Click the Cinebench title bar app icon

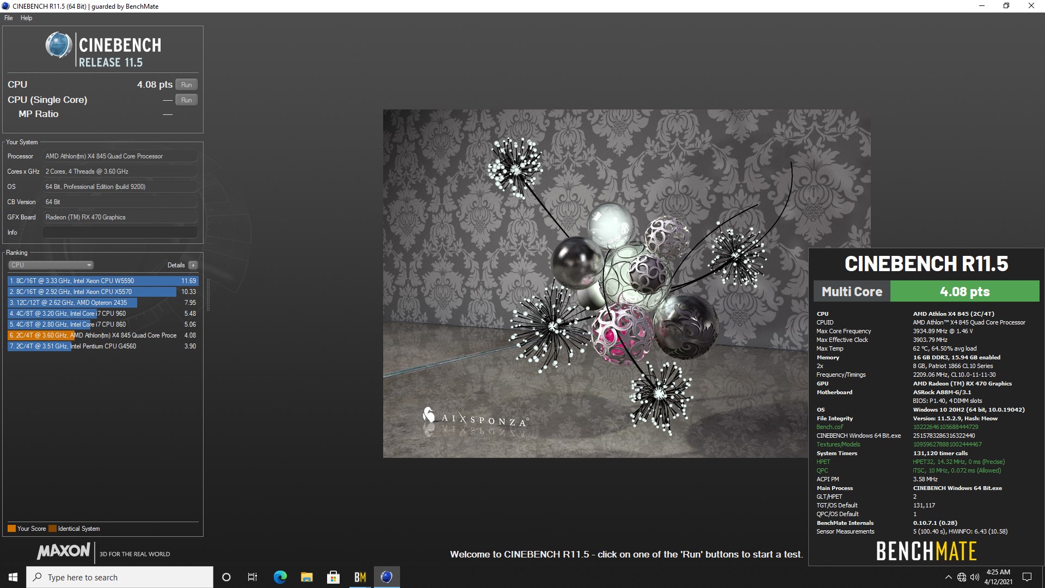[6, 6]
